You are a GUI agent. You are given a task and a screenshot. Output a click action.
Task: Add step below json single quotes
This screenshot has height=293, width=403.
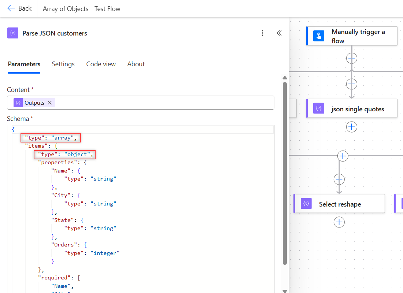(x=352, y=127)
